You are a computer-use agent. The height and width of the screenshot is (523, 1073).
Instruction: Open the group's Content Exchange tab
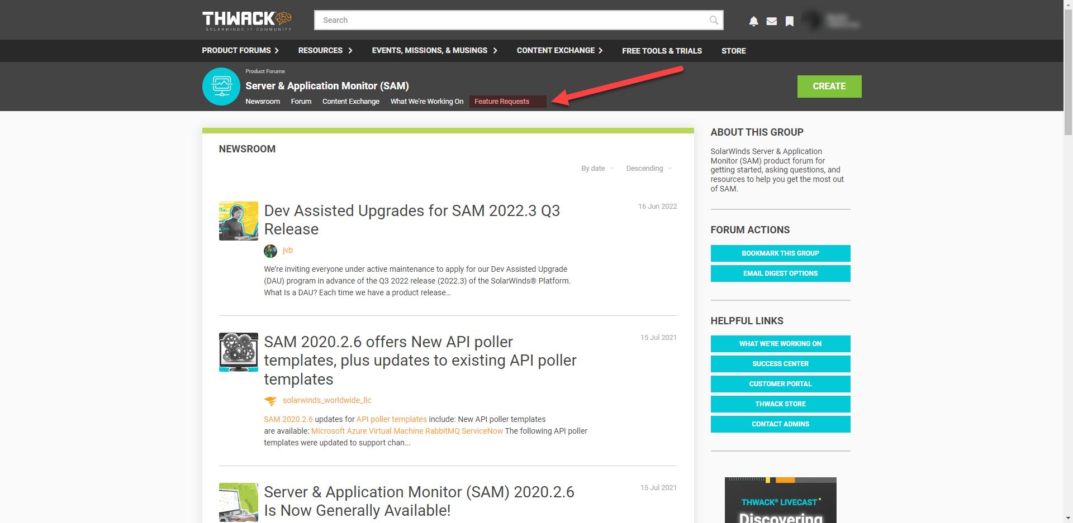click(x=351, y=102)
